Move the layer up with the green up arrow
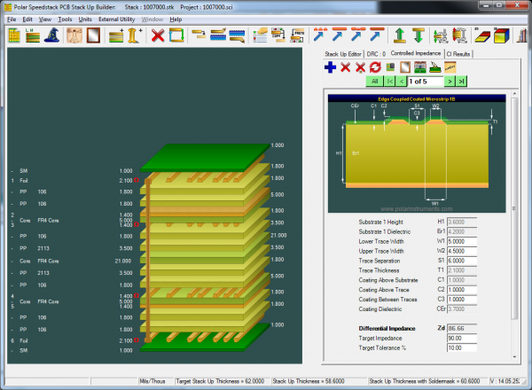 (400, 35)
